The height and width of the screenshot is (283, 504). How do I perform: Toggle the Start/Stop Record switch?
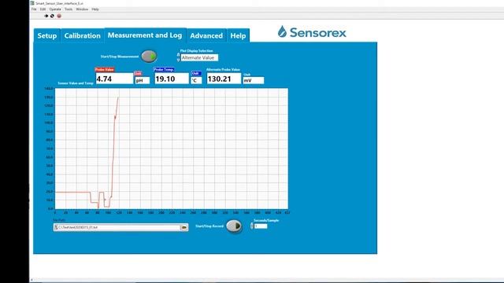click(234, 226)
